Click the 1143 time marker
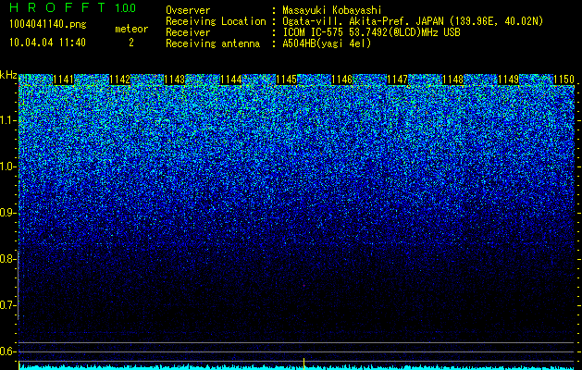Image resolution: width=582 pixels, height=370 pixels. click(x=175, y=80)
